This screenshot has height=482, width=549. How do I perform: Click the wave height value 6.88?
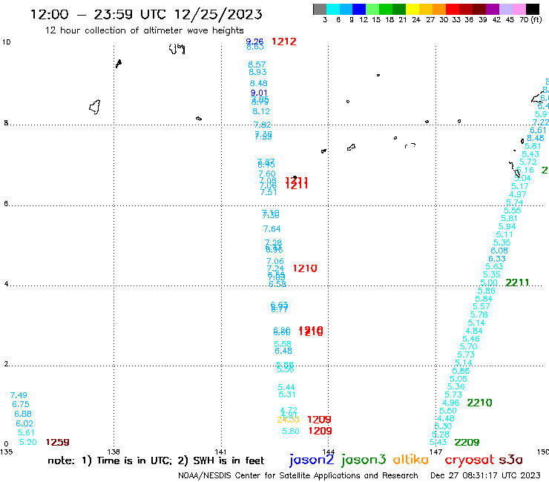(x=23, y=414)
